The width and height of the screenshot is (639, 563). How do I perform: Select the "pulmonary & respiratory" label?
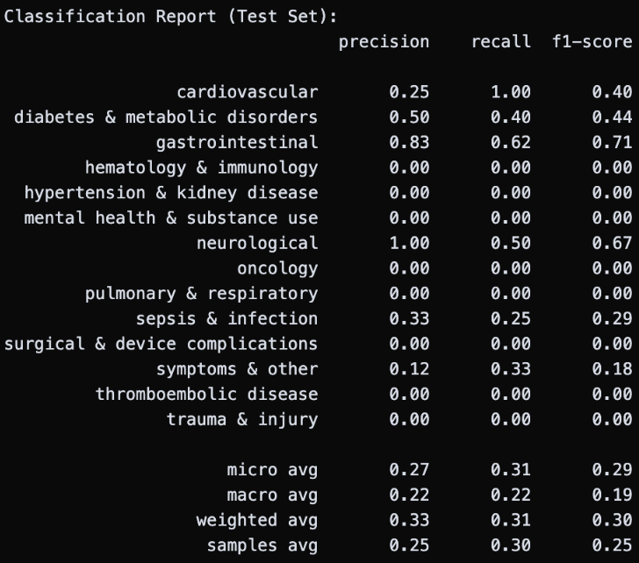(x=201, y=294)
